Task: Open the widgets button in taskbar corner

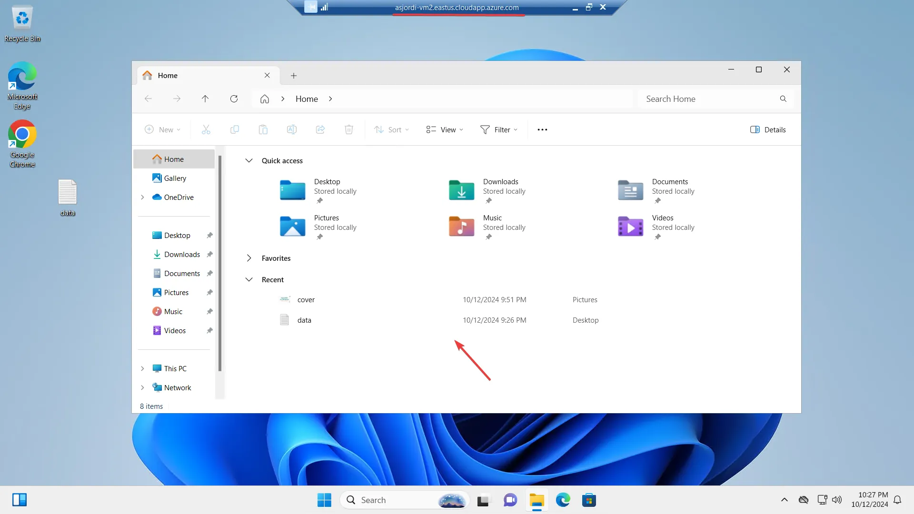Action: click(20, 500)
